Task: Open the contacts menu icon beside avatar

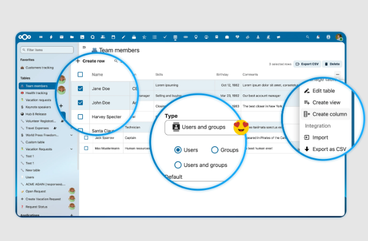Action: tap(328, 37)
